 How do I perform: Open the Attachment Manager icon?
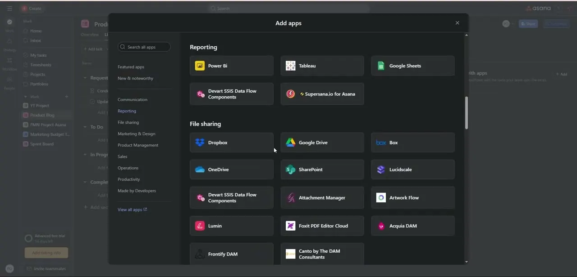pyautogui.click(x=290, y=198)
